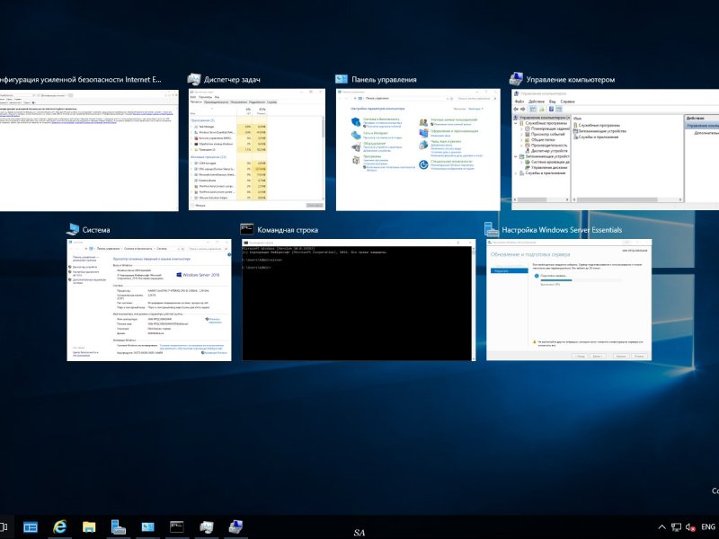Open the Действие menu in Управление компьютером

(x=536, y=102)
